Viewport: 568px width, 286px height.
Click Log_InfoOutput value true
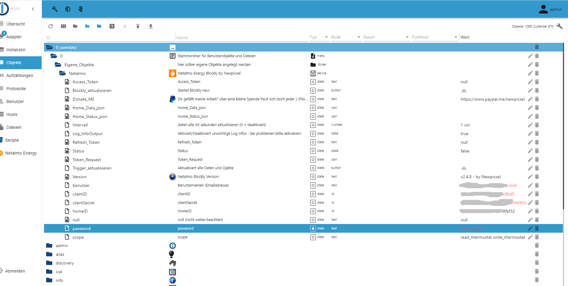pos(464,134)
